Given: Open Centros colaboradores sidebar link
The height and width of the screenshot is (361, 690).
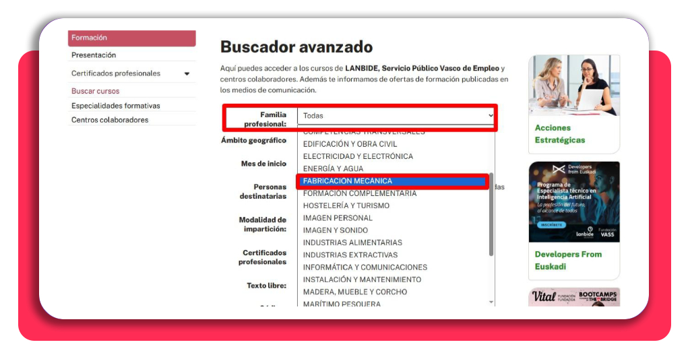Looking at the screenshot, I should coord(110,120).
